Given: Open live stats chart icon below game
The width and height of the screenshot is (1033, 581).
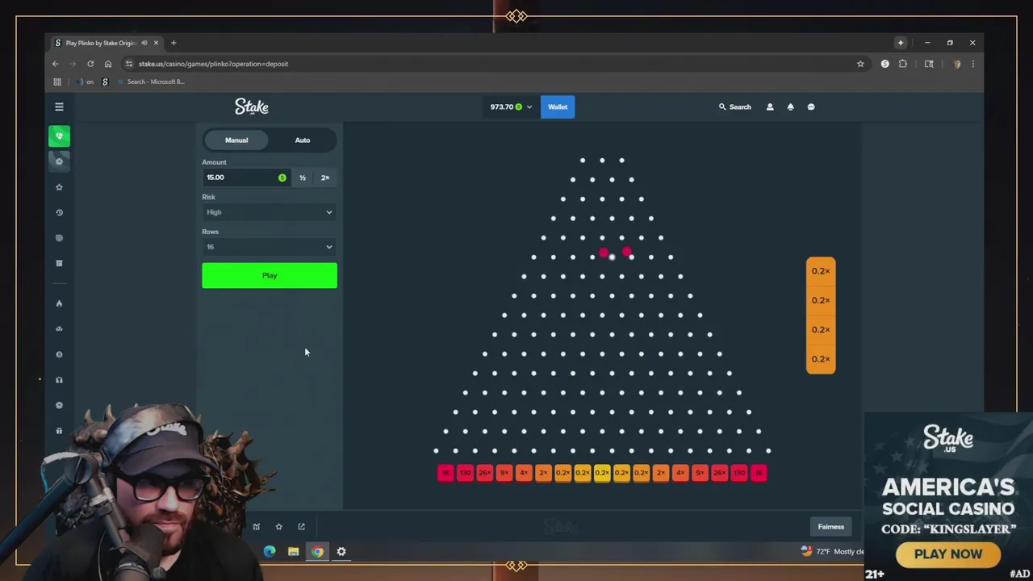Looking at the screenshot, I should click(x=257, y=527).
